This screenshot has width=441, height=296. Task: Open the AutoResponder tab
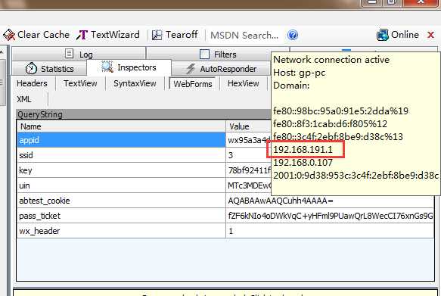221,69
